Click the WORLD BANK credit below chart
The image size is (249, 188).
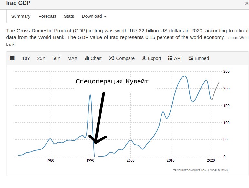coord(219,170)
